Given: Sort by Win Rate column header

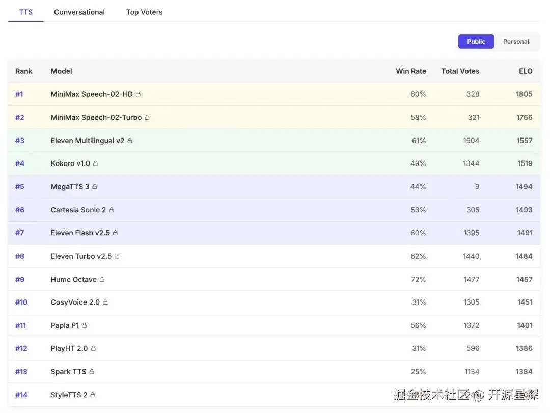Looking at the screenshot, I should pyautogui.click(x=410, y=71).
